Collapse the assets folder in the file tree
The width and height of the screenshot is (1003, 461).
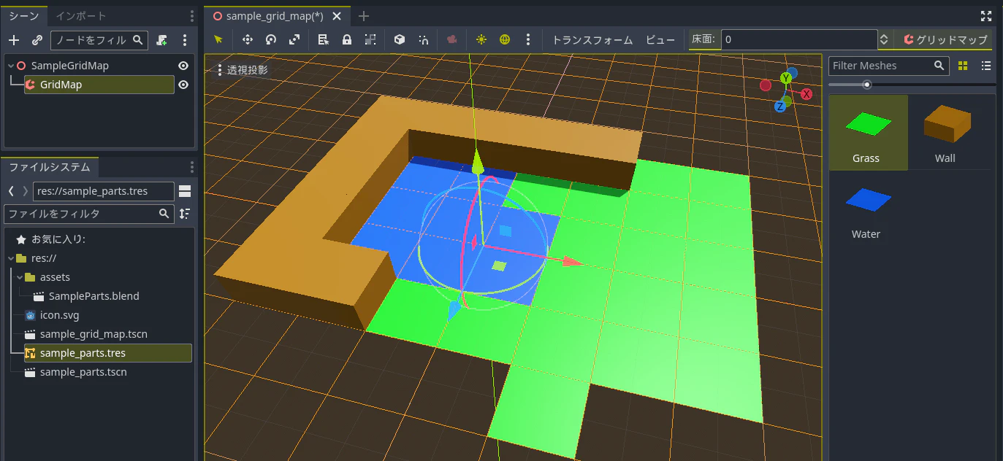(20, 277)
